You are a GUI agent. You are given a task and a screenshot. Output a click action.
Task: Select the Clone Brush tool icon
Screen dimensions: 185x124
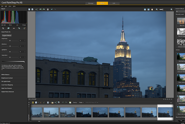pos(24,28)
